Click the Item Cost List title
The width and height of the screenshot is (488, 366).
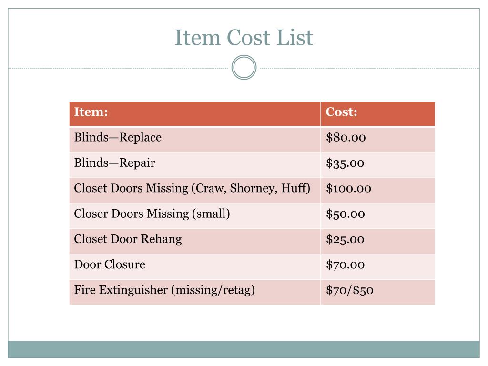pyautogui.click(x=244, y=38)
